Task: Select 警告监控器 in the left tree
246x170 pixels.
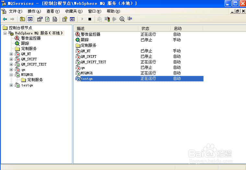Action: pos(31,38)
